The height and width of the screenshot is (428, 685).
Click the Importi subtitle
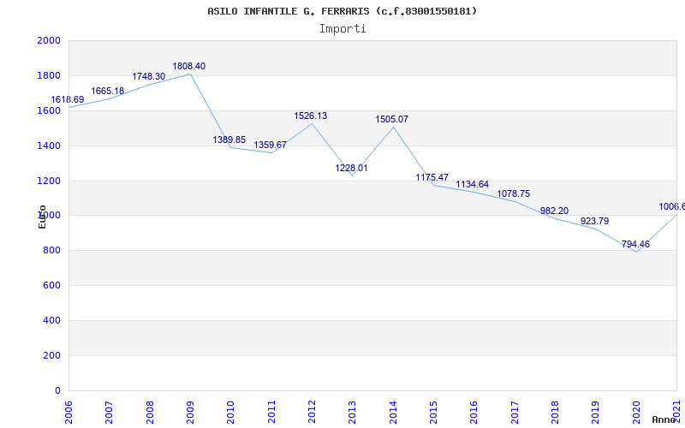(342, 29)
